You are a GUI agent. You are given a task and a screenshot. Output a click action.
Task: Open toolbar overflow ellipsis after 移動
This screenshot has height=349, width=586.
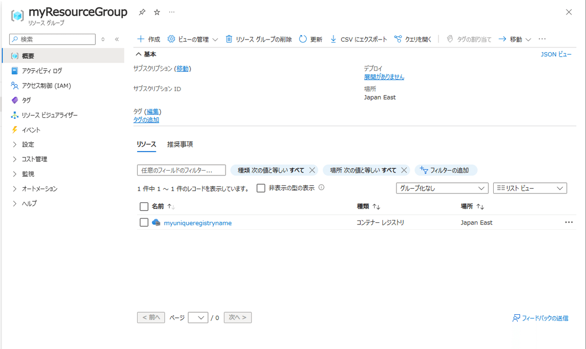tap(542, 39)
